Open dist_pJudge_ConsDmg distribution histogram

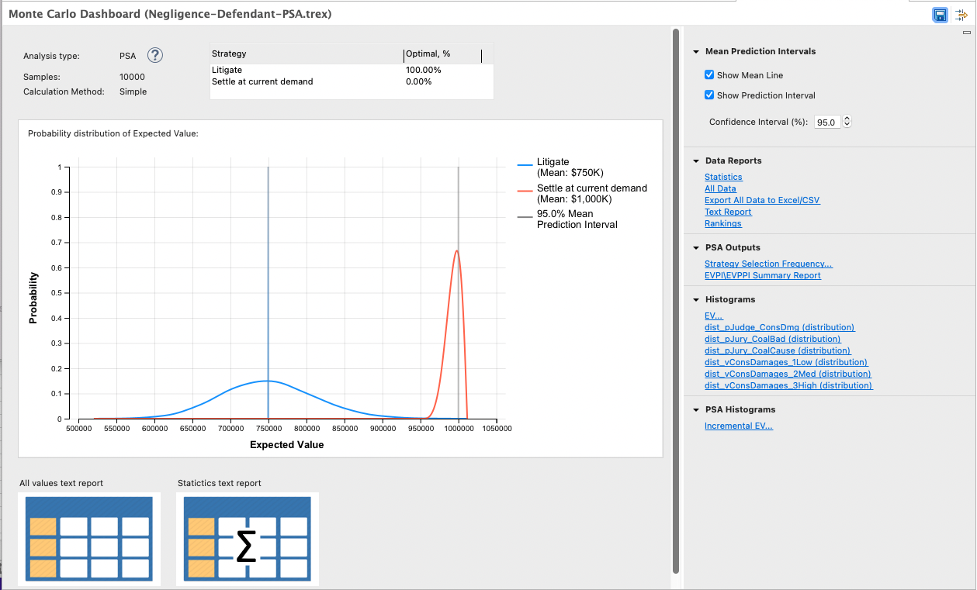(x=779, y=327)
